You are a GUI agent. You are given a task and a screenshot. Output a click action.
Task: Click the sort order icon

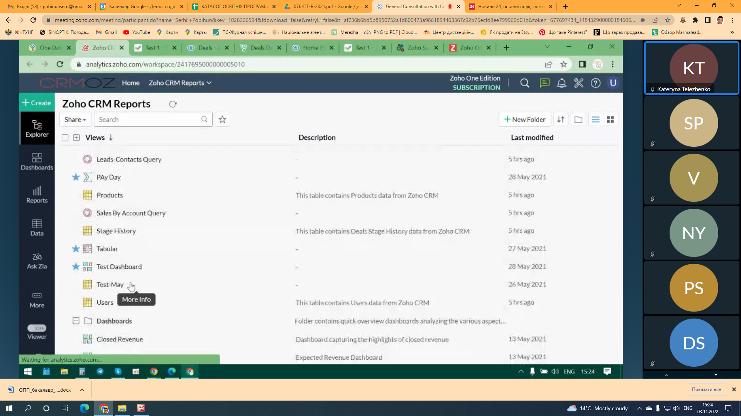[x=561, y=119]
